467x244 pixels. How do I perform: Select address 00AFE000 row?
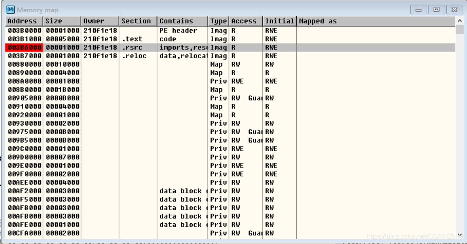[230, 225]
